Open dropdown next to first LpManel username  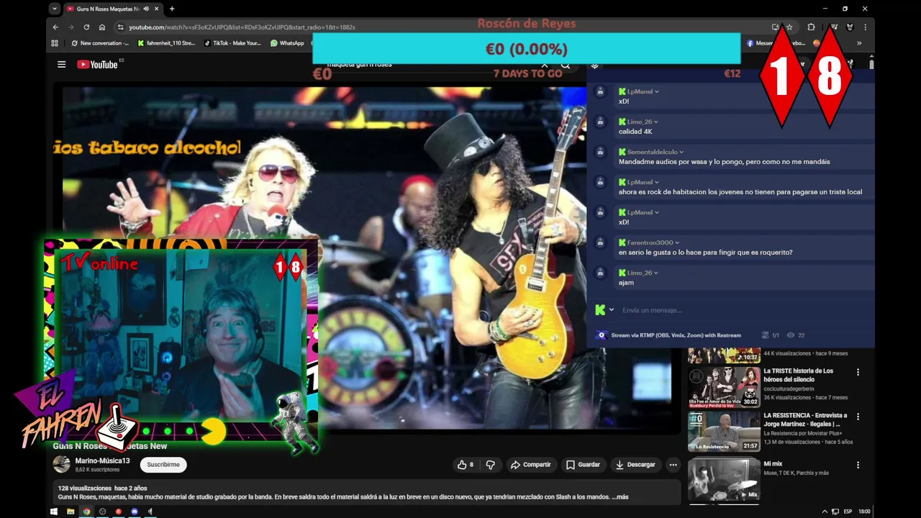(x=657, y=91)
